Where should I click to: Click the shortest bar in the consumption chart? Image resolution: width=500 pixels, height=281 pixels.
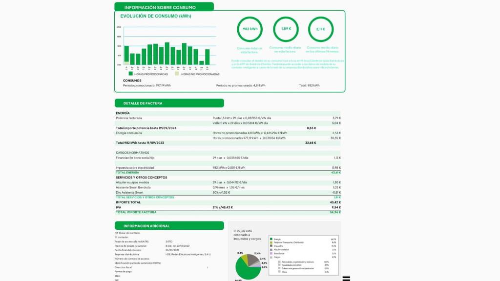pyautogui.click(x=202, y=63)
